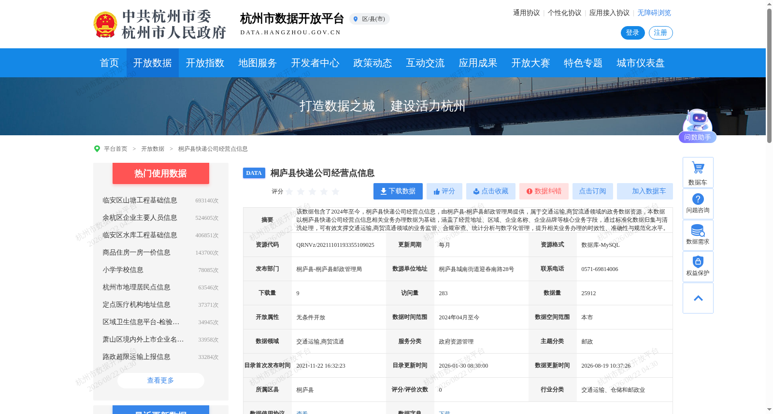The image size is (773, 414).
Task: Click the 登录 login button
Action: 632,33
